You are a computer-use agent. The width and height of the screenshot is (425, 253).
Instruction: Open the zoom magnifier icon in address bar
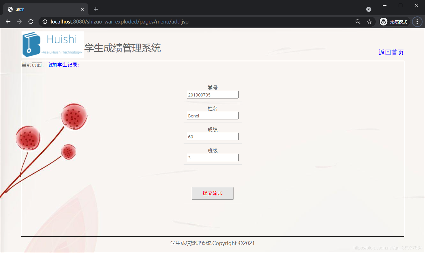tap(358, 22)
